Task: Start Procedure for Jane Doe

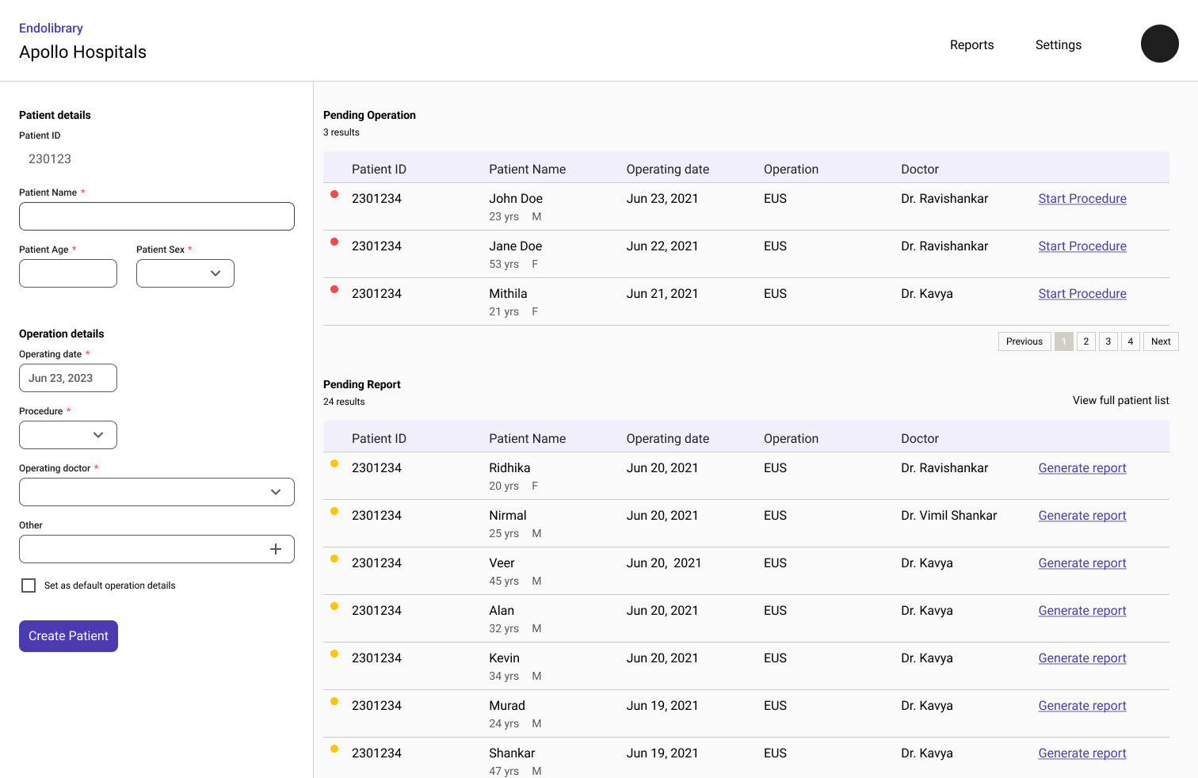Action: 1082,246
